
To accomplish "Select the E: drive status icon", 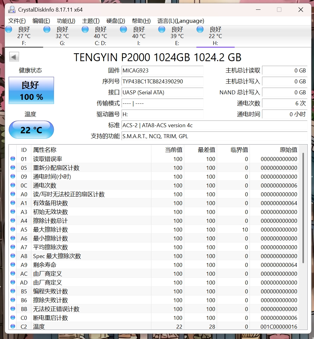I will [161, 30].
